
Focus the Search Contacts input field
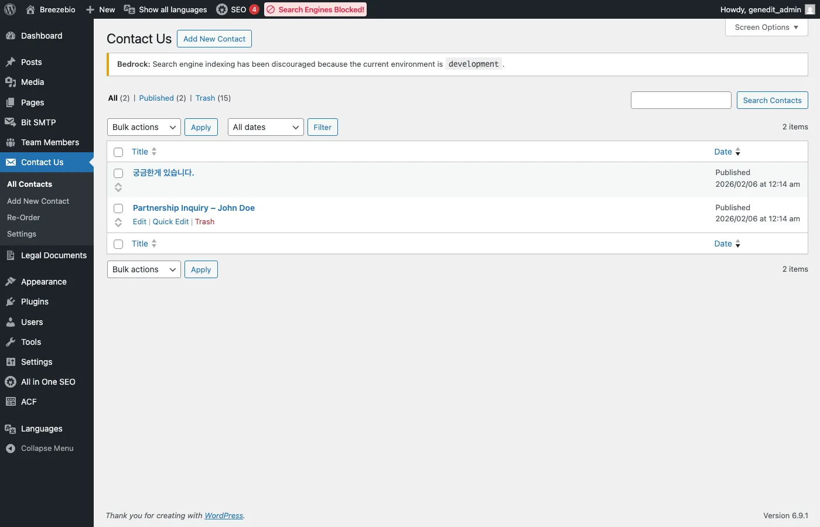pyautogui.click(x=681, y=100)
